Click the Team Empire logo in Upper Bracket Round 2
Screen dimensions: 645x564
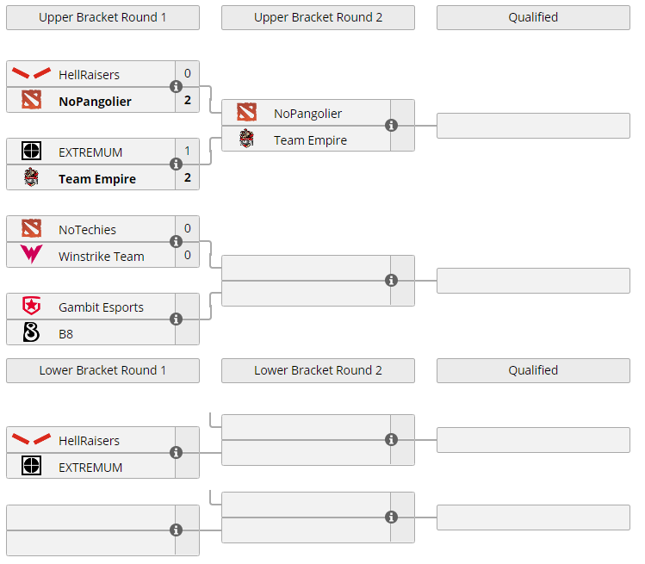coord(246,139)
